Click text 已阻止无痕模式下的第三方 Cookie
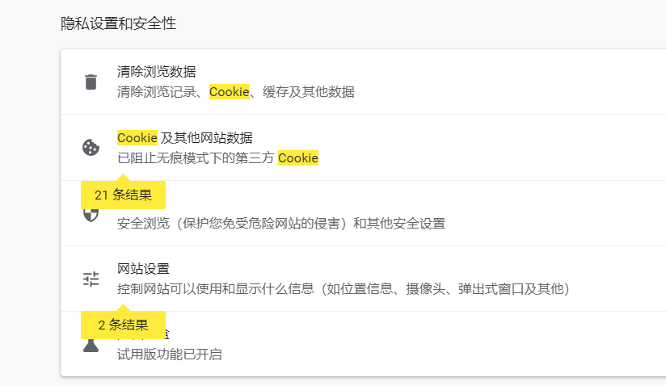Image resolution: width=666 pixels, height=386 pixels. tap(217, 158)
